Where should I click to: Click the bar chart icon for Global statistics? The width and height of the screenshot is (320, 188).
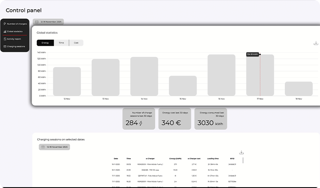click(x=5, y=31)
